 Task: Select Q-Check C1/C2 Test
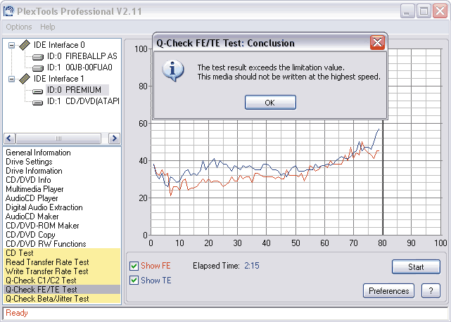point(61,281)
